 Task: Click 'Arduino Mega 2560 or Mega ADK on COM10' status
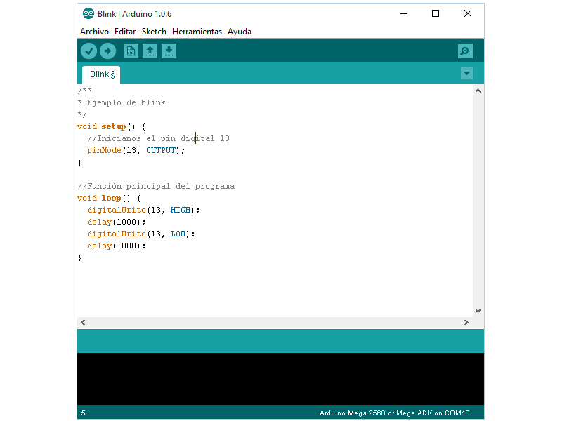[395, 413]
